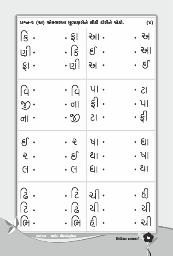Screen dimensions: 173x256
Task: Click the letter લ in left column
Action: click(x=25, y=169)
